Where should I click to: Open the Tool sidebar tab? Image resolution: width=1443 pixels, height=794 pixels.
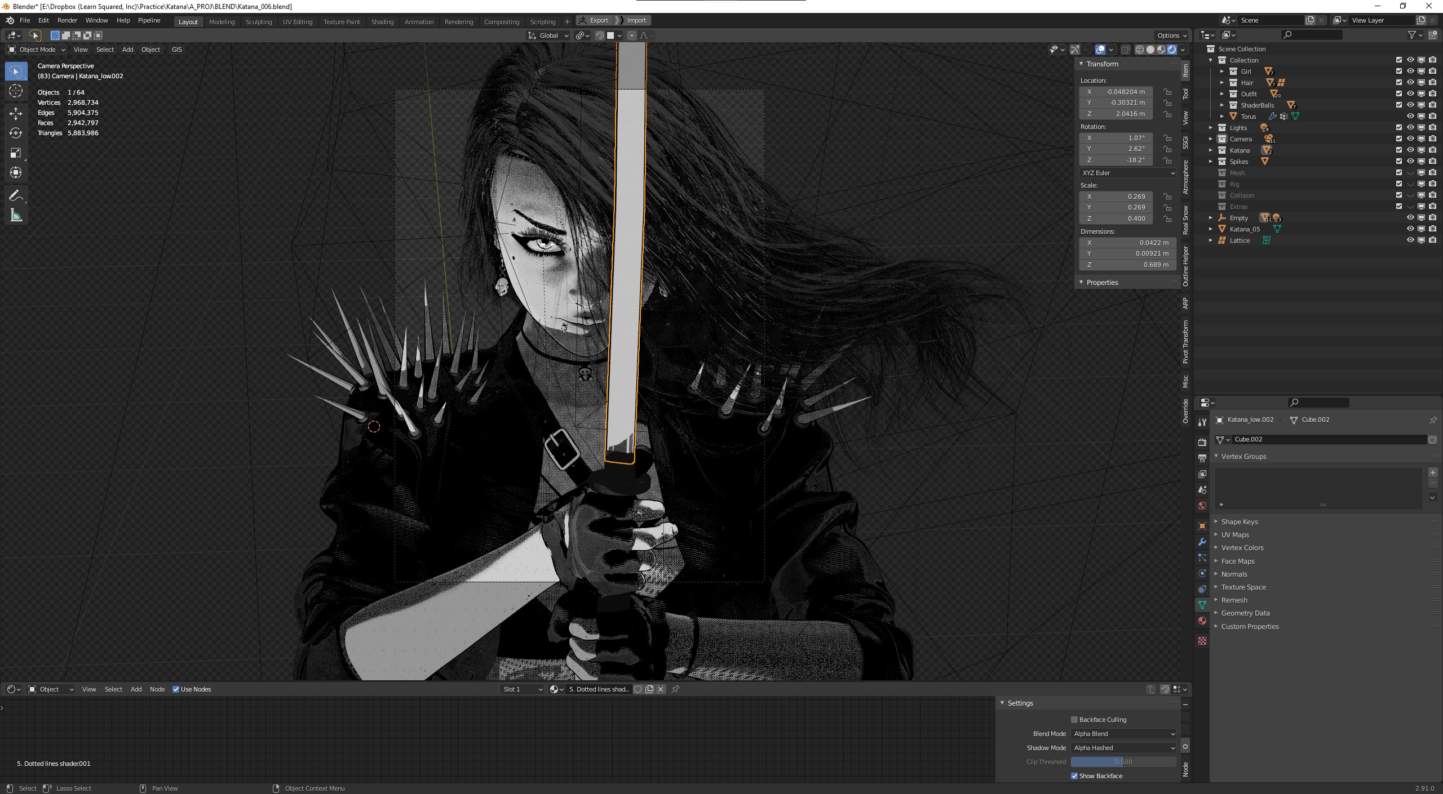1185,93
